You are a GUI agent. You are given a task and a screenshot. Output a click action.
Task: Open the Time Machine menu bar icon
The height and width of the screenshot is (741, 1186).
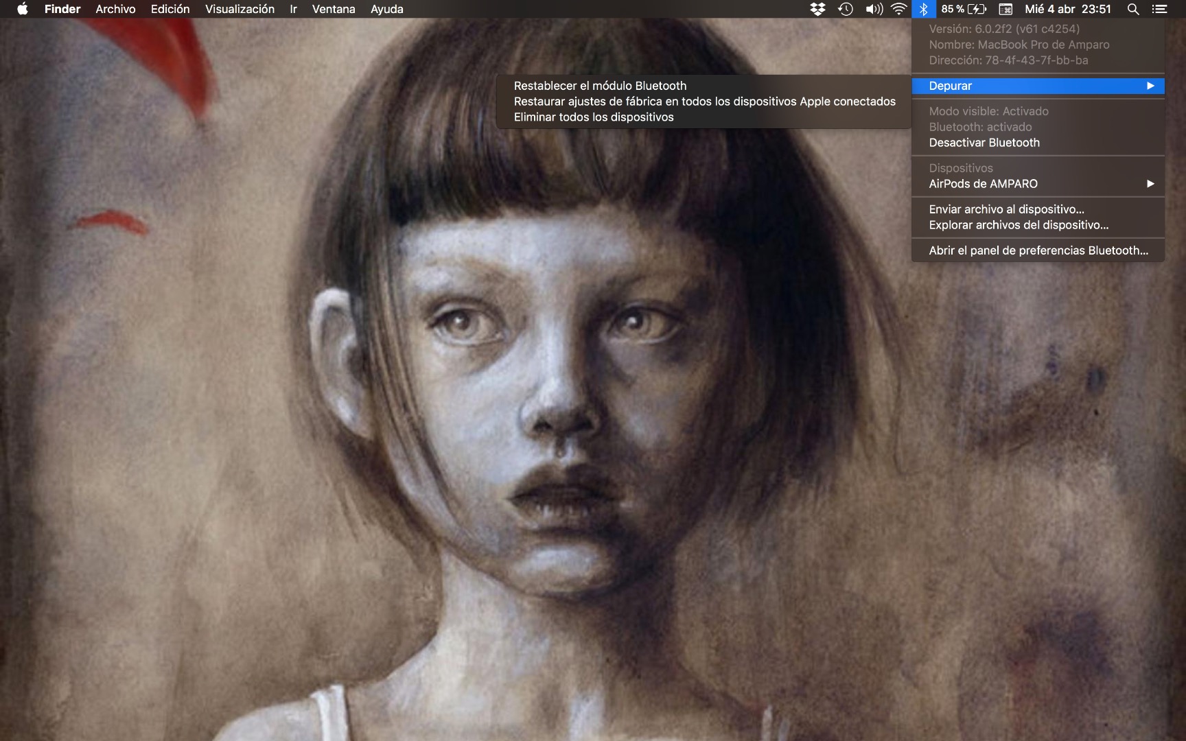[x=846, y=9]
